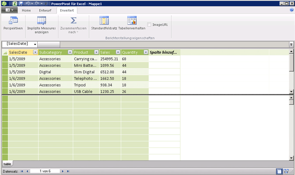Expand the formula bar with double chevron
The width and height of the screenshot is (295, 175).
[x=291, y=44]
